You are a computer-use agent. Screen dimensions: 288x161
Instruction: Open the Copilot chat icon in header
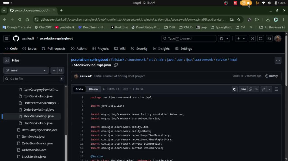pos(221,38)
